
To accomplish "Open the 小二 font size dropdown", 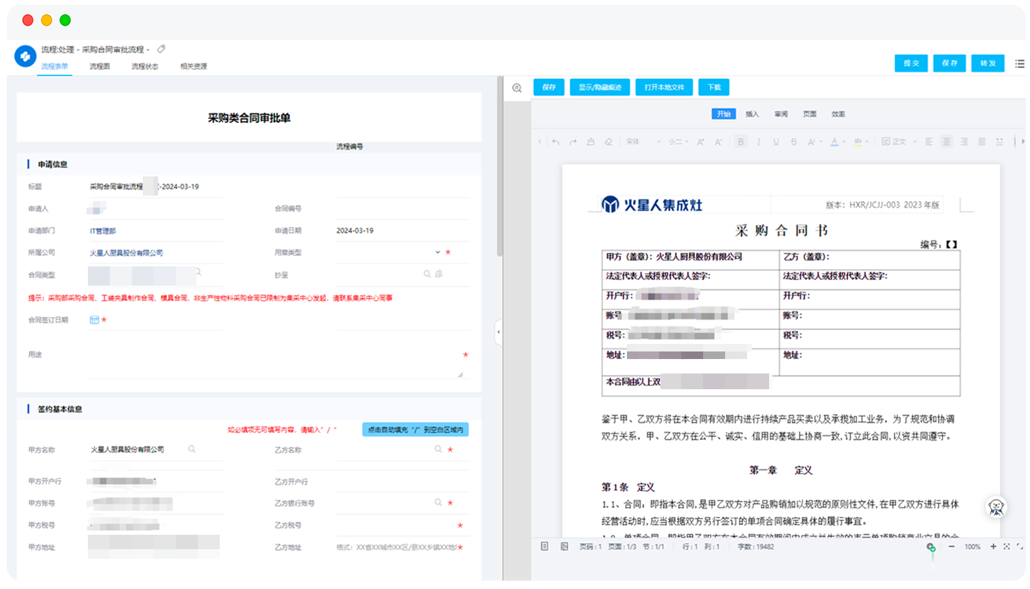I will click(678, 142).
